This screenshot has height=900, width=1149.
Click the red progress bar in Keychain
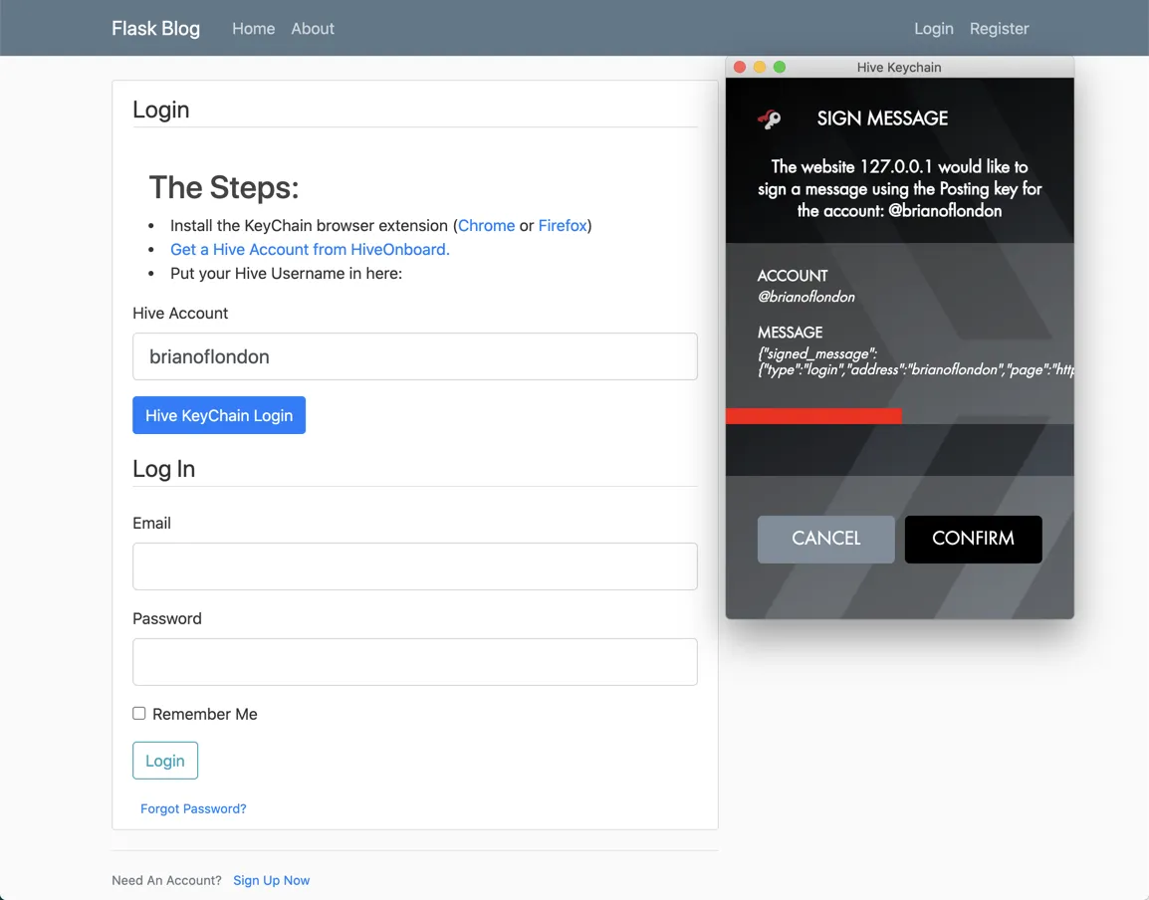coord(813,415)
